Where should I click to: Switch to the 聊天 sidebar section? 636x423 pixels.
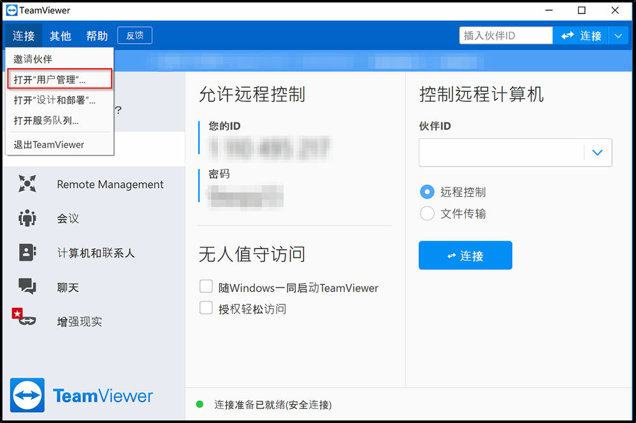[68, 287]
